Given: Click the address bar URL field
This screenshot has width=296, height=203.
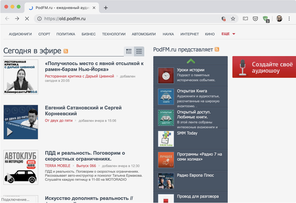Looking at the screenshot, I should (x=130, y=19).
